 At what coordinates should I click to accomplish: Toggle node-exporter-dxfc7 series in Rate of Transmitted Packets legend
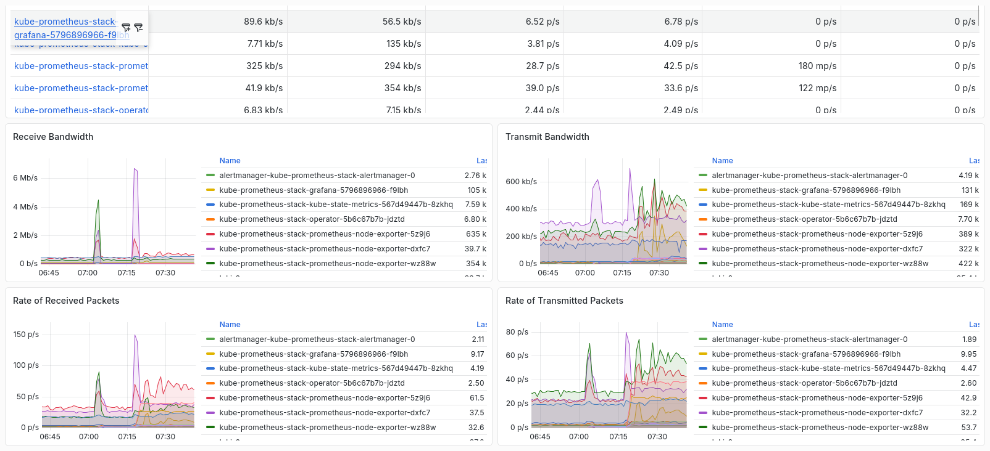(817, 413)
